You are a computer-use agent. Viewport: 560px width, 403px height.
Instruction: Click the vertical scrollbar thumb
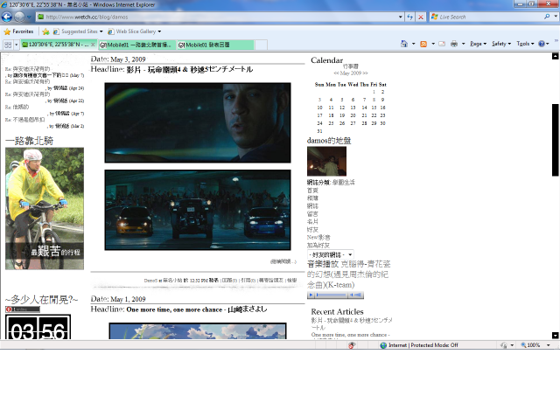click(x=555, y=140)
